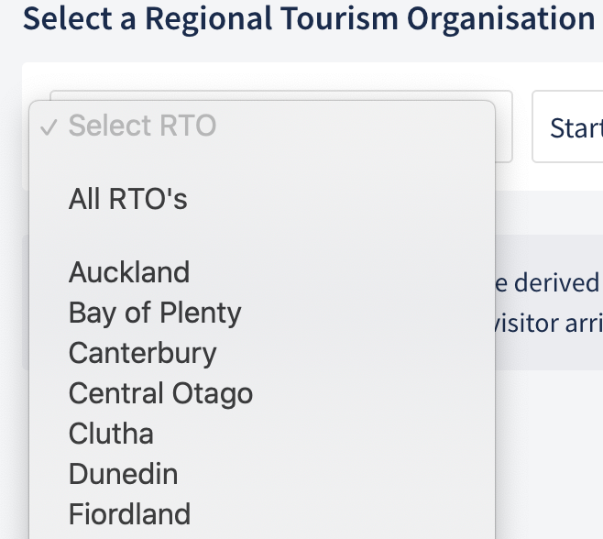Viewport: 603px width, 539px height.
Task: Select Fiordland in the RTO list
Action: (x=129, y=513)
